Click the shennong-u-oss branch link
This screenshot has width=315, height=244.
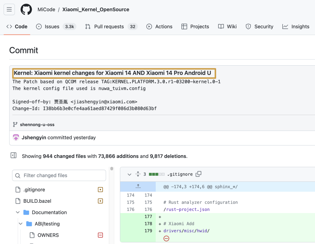[x=37, y=125]
